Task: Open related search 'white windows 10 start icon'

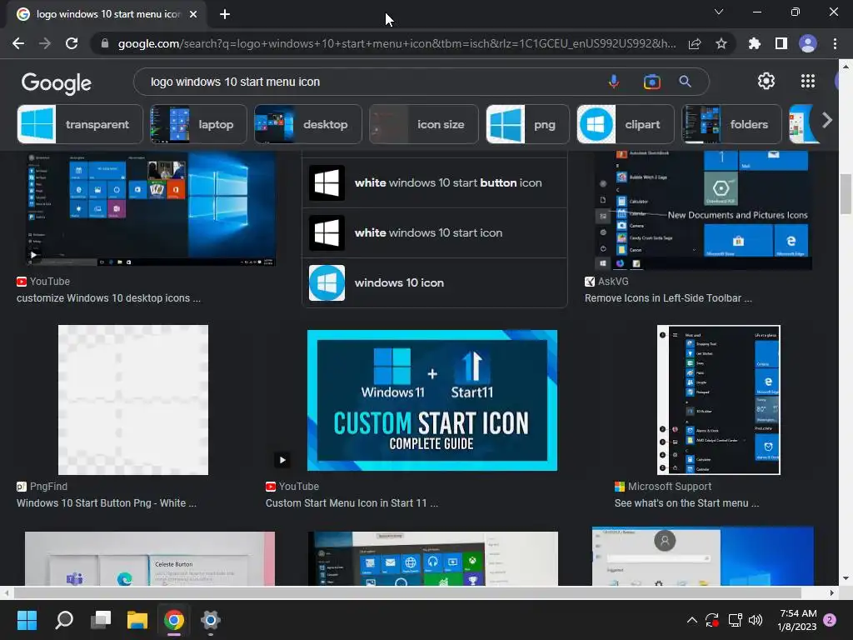Action: point(435,233)
